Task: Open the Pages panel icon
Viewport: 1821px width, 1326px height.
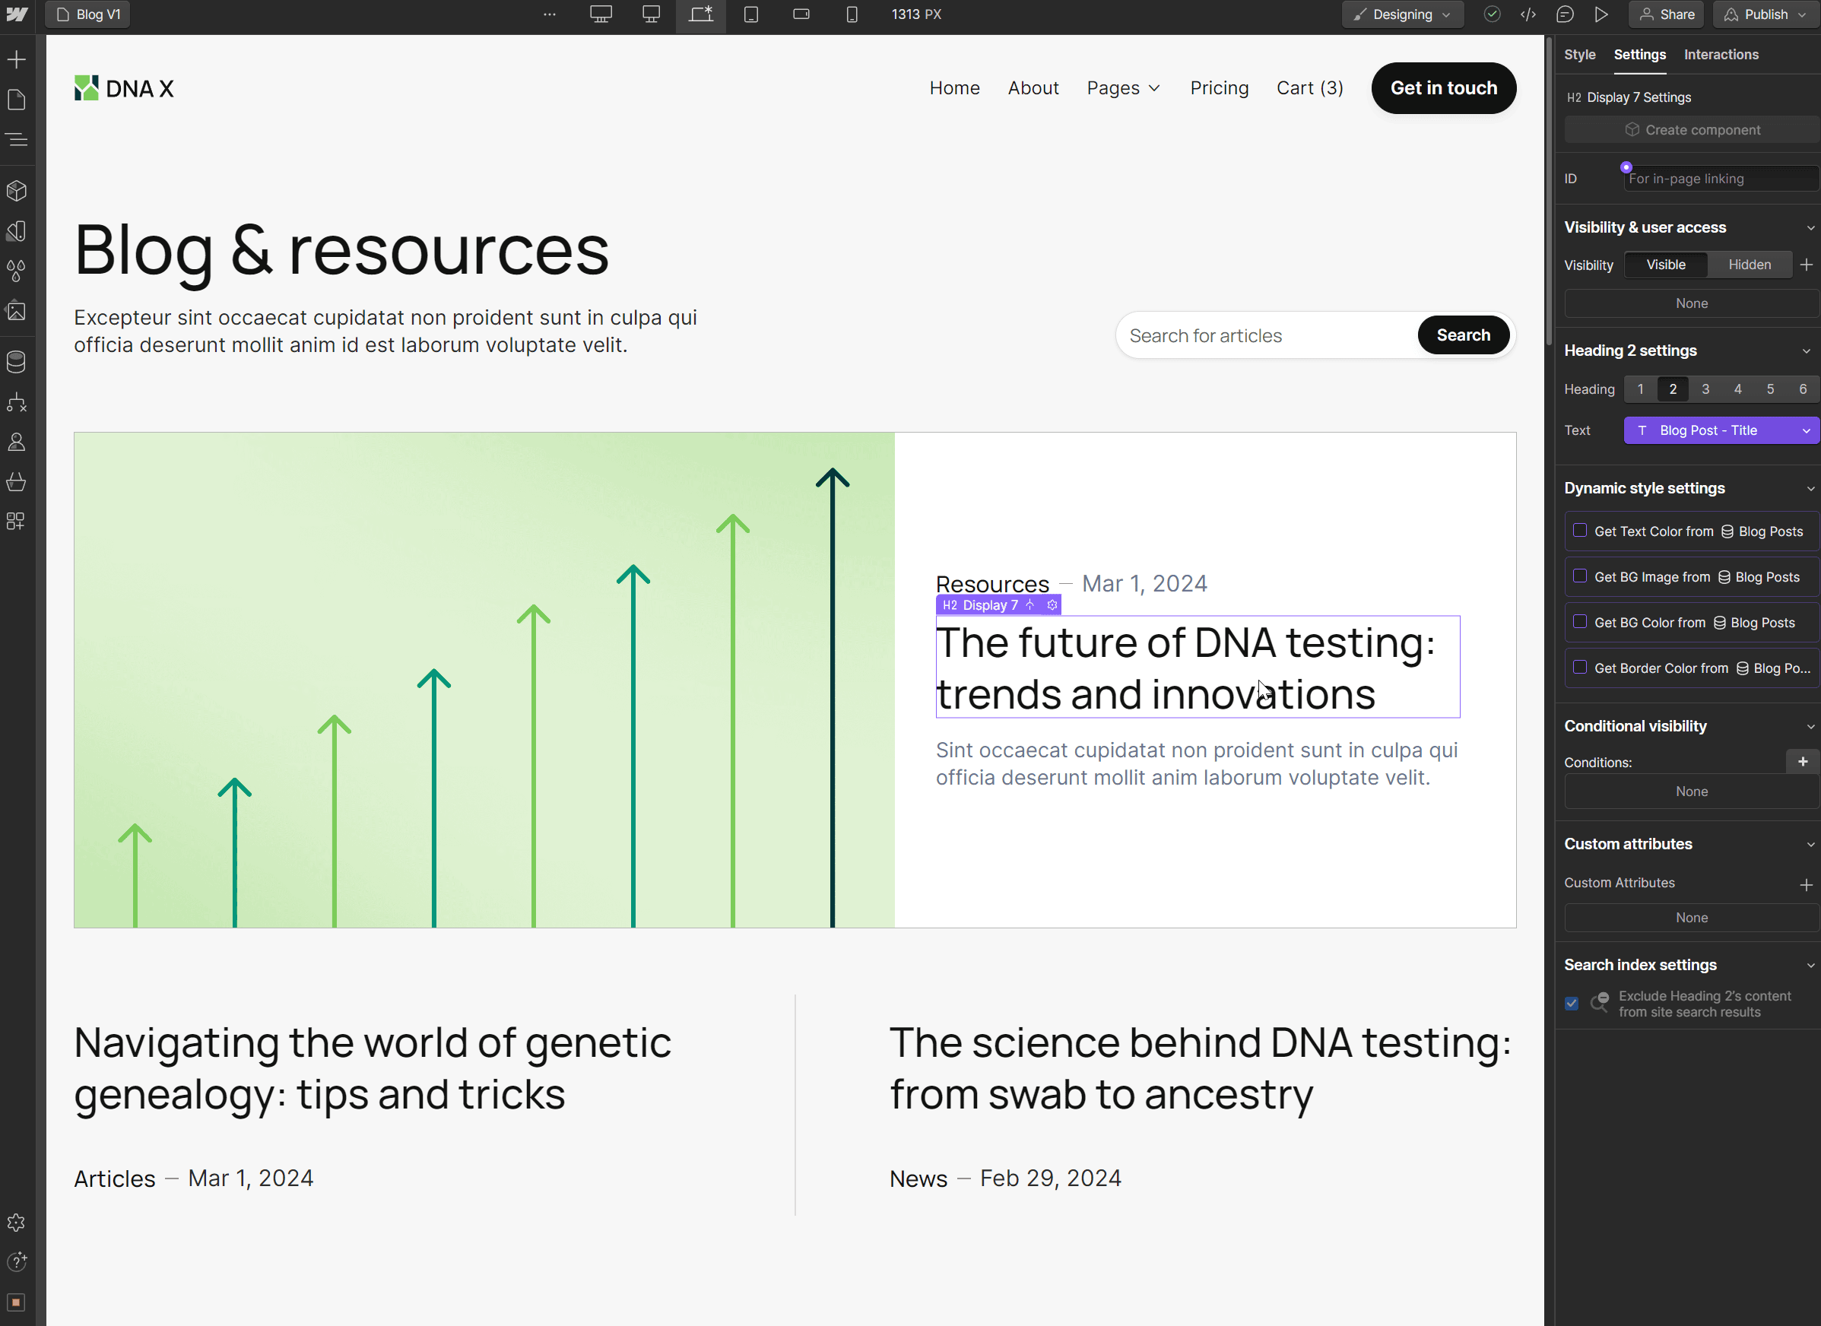Action: tap(17, 100)
